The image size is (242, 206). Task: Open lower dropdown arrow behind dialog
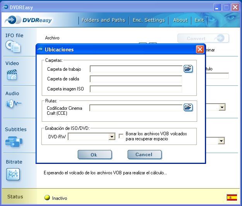click(221, 141)
